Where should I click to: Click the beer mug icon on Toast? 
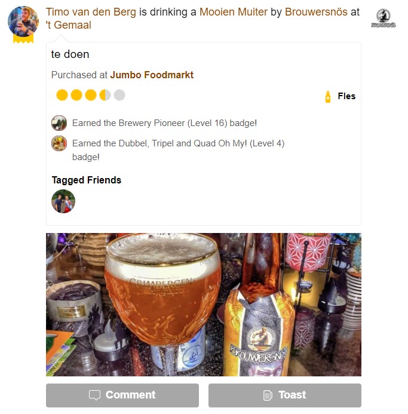pos(268,395)
